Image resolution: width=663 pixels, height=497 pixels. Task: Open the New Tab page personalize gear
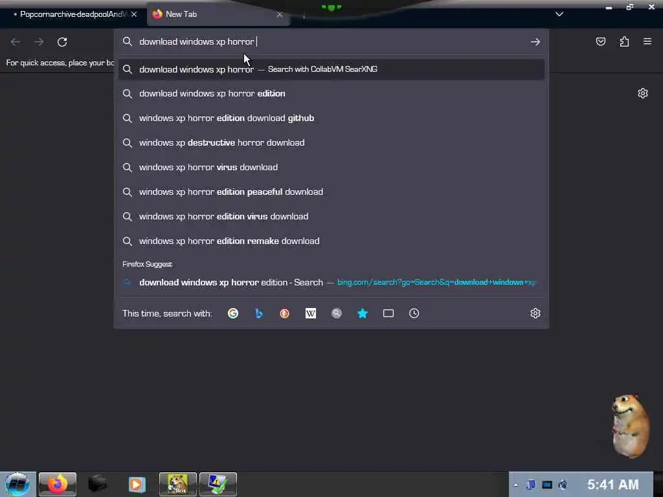[643, 93]
